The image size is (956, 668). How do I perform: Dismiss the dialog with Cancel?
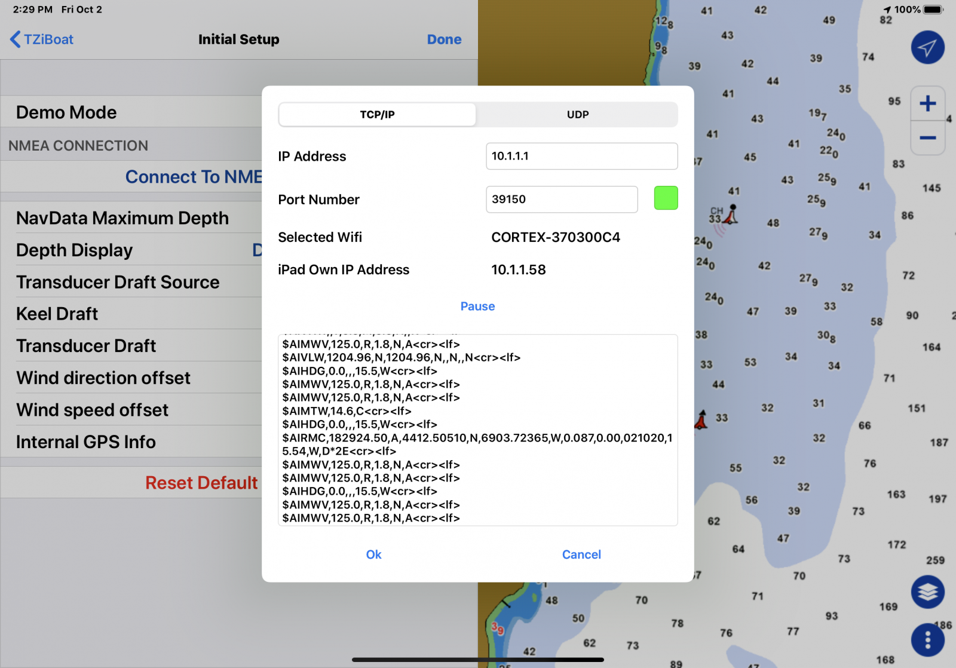pos(581,554)
